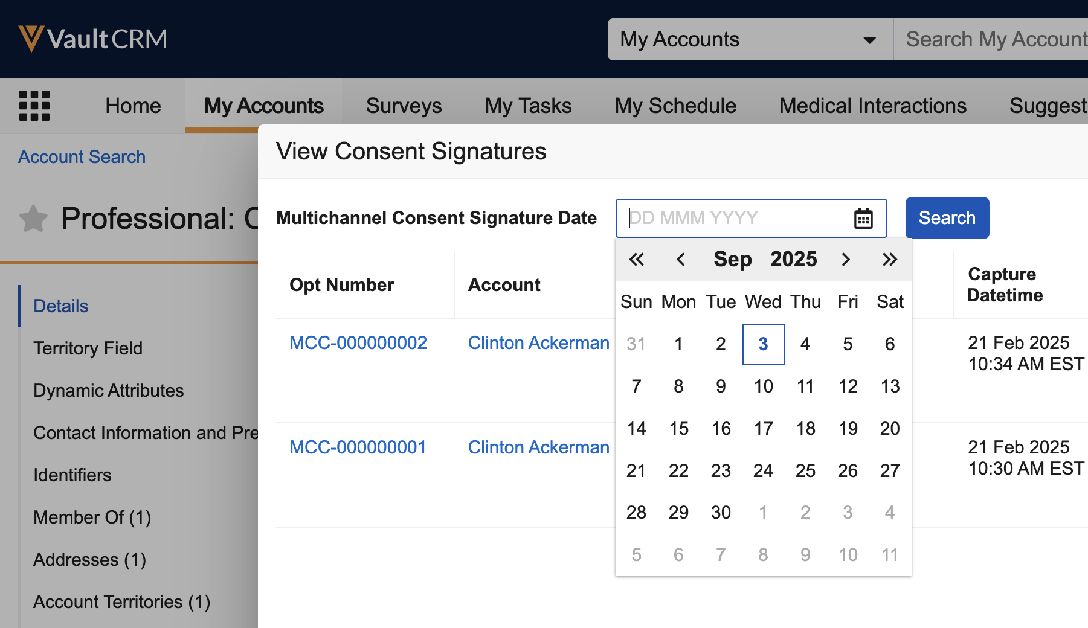Screen dimensions: 1088x628
Task: Click the favorite star icon
Action: click(33, 219)
